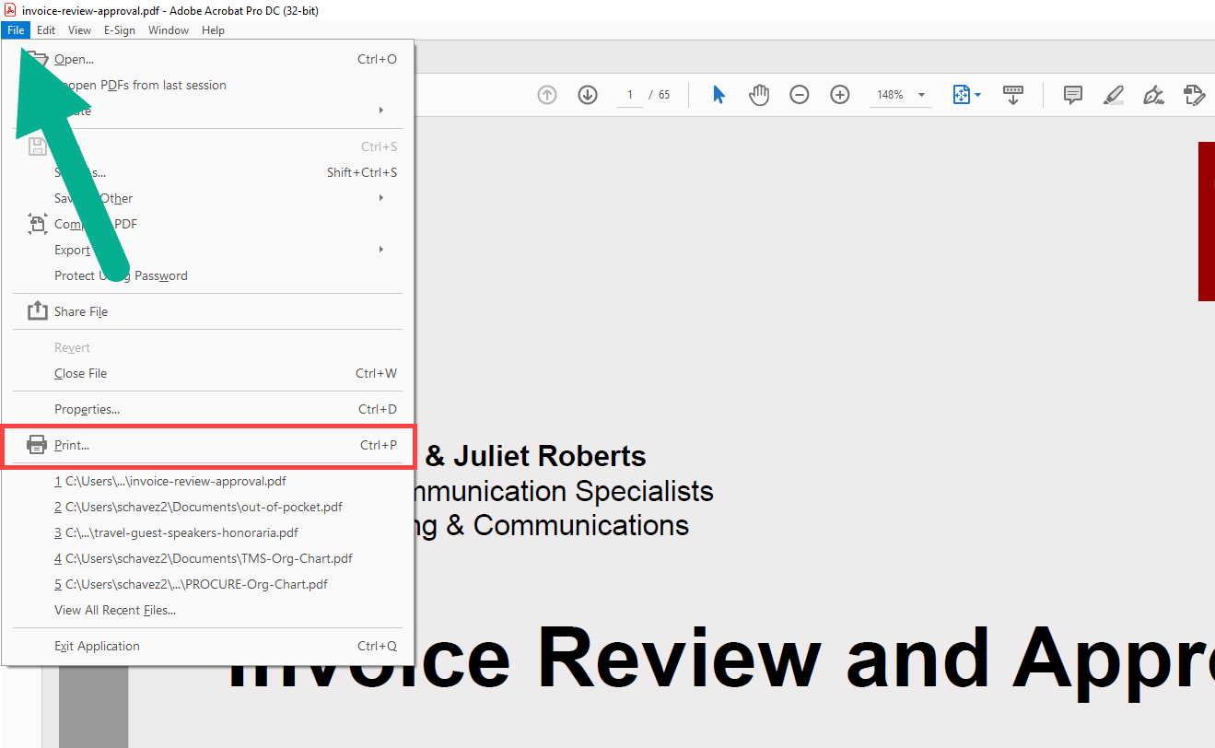Select View All Recent Files...
This screenshot has width=1215, height=748.
pos(207,610)
